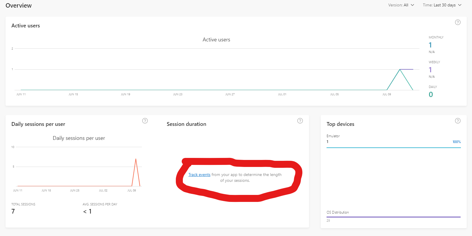Click the OS Distribution bar
This screenshot has height=236, width=472.
coord(393,217)
